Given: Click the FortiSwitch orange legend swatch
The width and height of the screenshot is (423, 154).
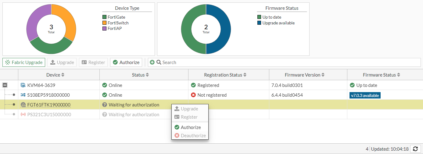Looking at the screenshot, I should pos(105,23).
